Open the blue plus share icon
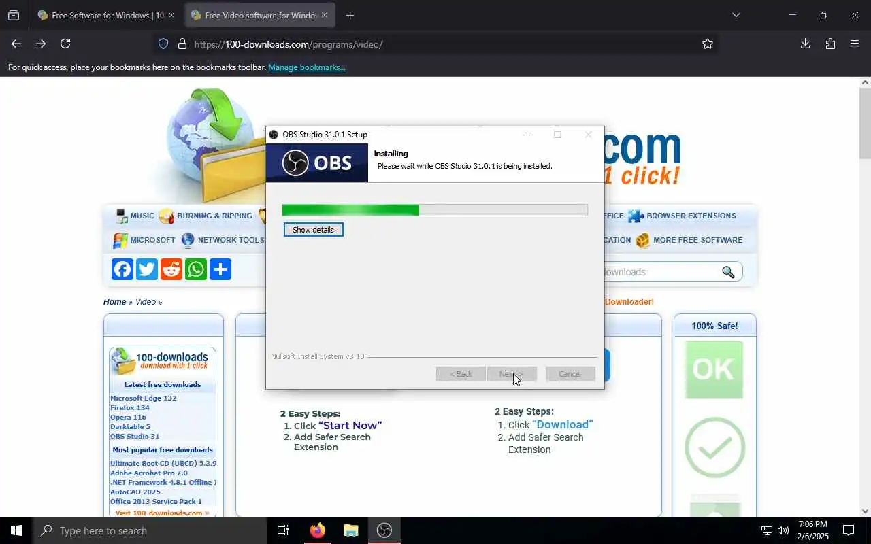871x544 pixels. pos(220,269)
